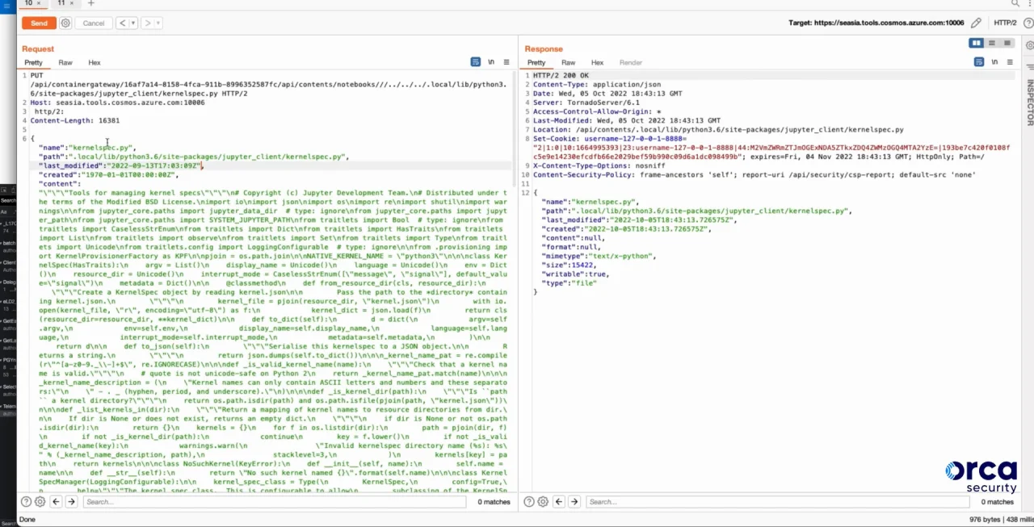Open the back history dropdown arrow

tap(133, 23)
